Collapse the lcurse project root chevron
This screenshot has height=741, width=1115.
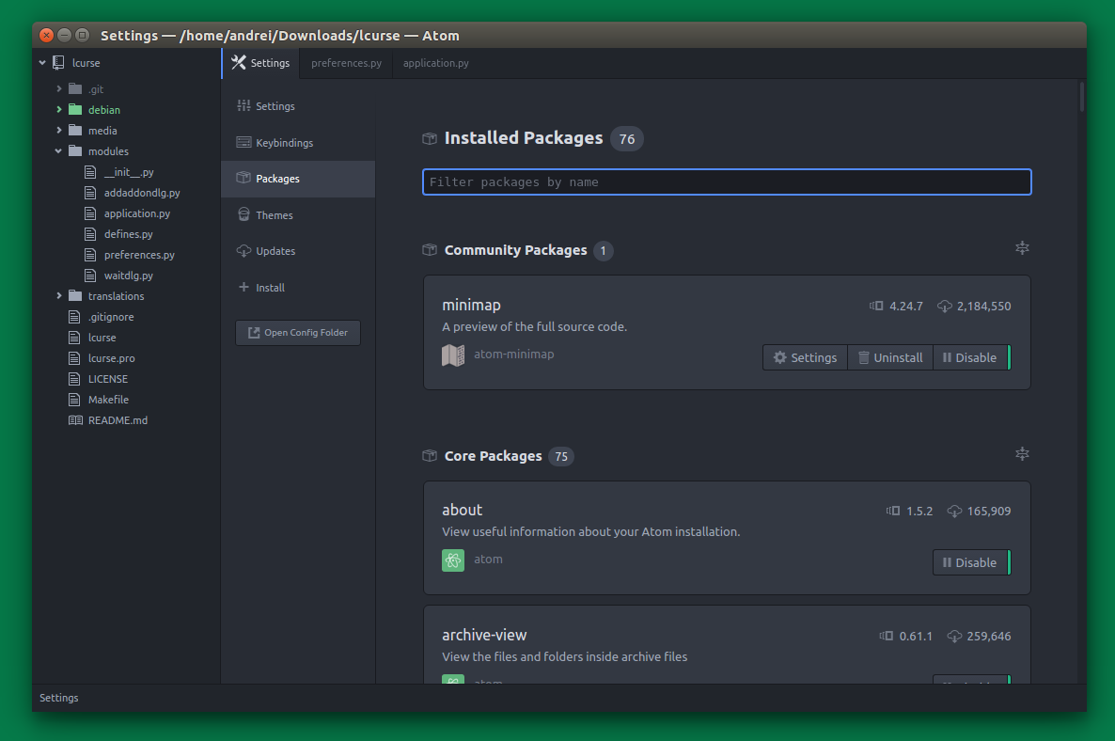point(42,63)
